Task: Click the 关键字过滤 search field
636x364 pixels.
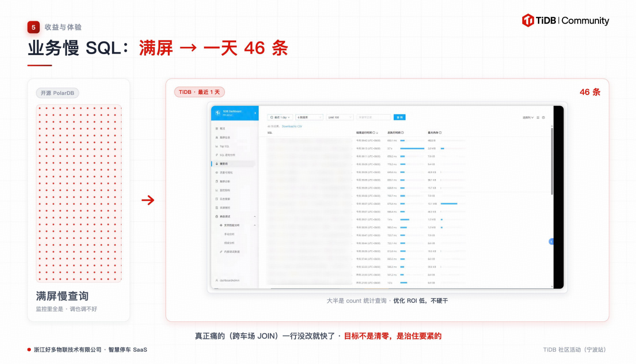Action: coord(374,117)
